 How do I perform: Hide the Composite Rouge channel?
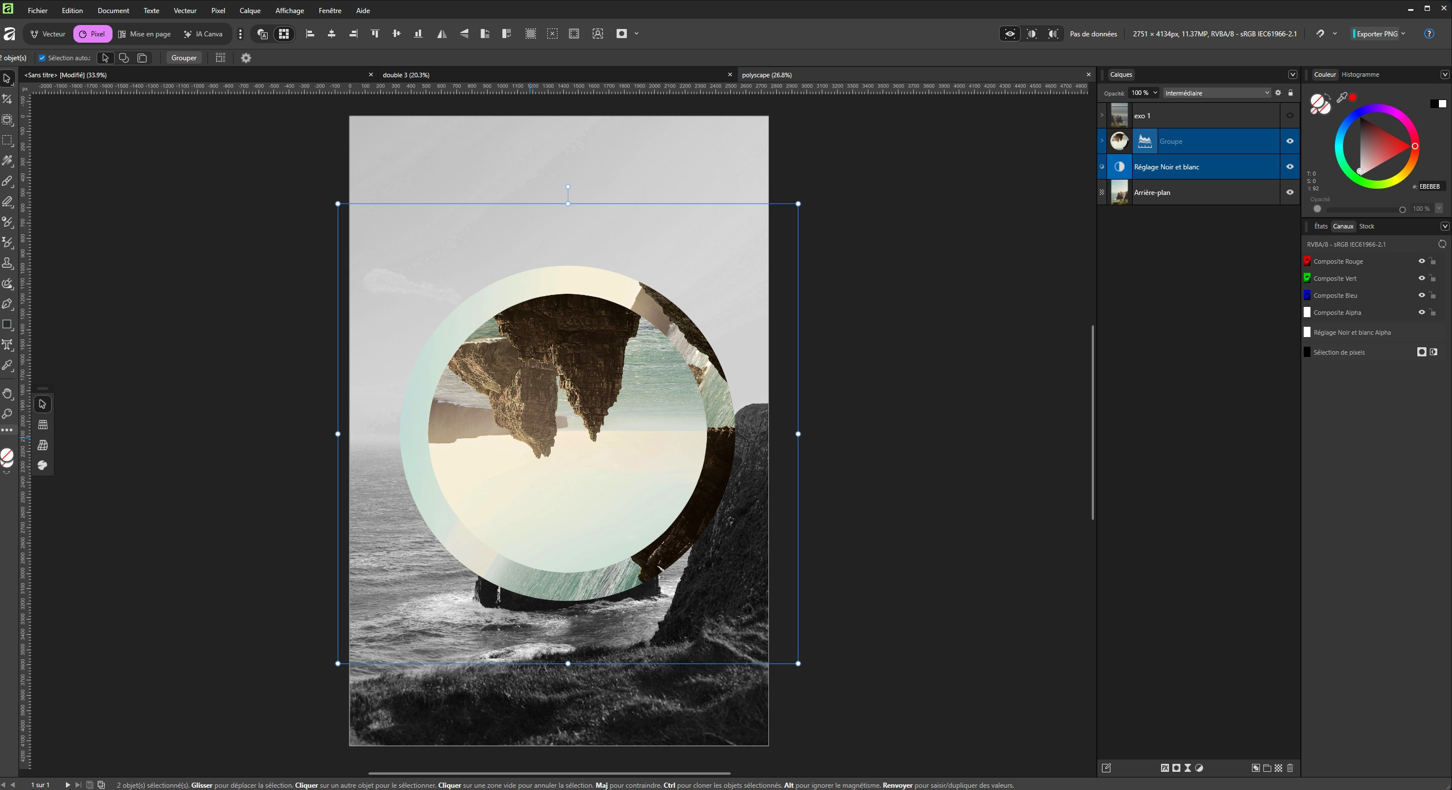coord(1421,261)
